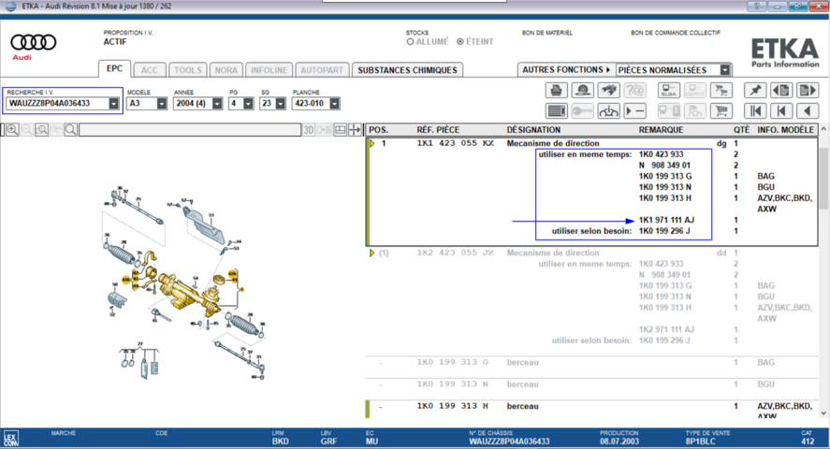
Task: Launch the ELSA link button
Action: (668, 91)
